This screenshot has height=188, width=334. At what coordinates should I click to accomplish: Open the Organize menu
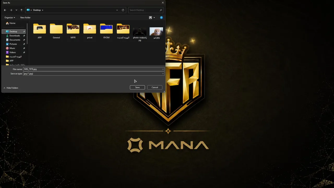pyautogui.click(x=10, y=17)
